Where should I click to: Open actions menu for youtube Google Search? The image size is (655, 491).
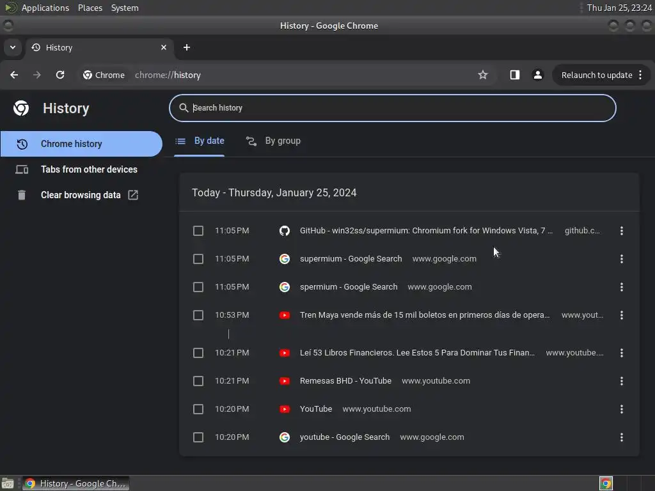pyautogui.click(x=622, y=437)
